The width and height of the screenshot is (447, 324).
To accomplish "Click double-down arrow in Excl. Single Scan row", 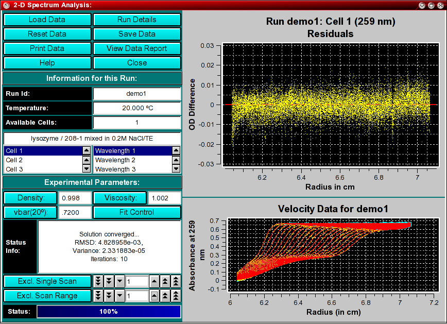I will pos(109,281).
